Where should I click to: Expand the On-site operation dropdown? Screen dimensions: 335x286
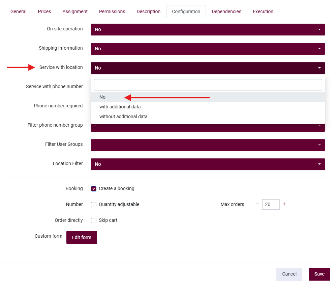pyautogui.click(x=208, y=29)
